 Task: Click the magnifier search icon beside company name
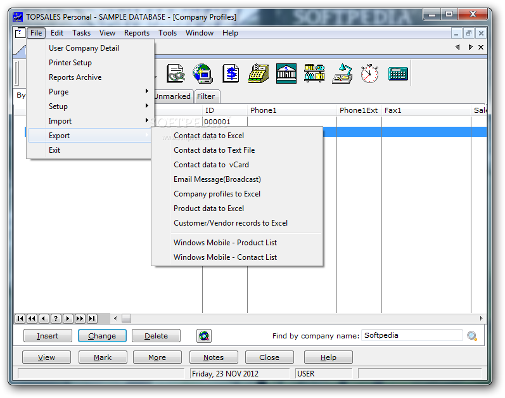click(472, 336)
